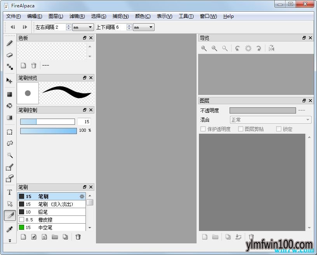Select the Eraser tool
317x255 pixels.
click(9, 55)
